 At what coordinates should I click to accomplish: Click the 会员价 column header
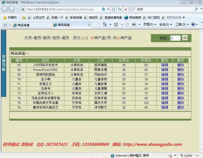tap(124, 60)
